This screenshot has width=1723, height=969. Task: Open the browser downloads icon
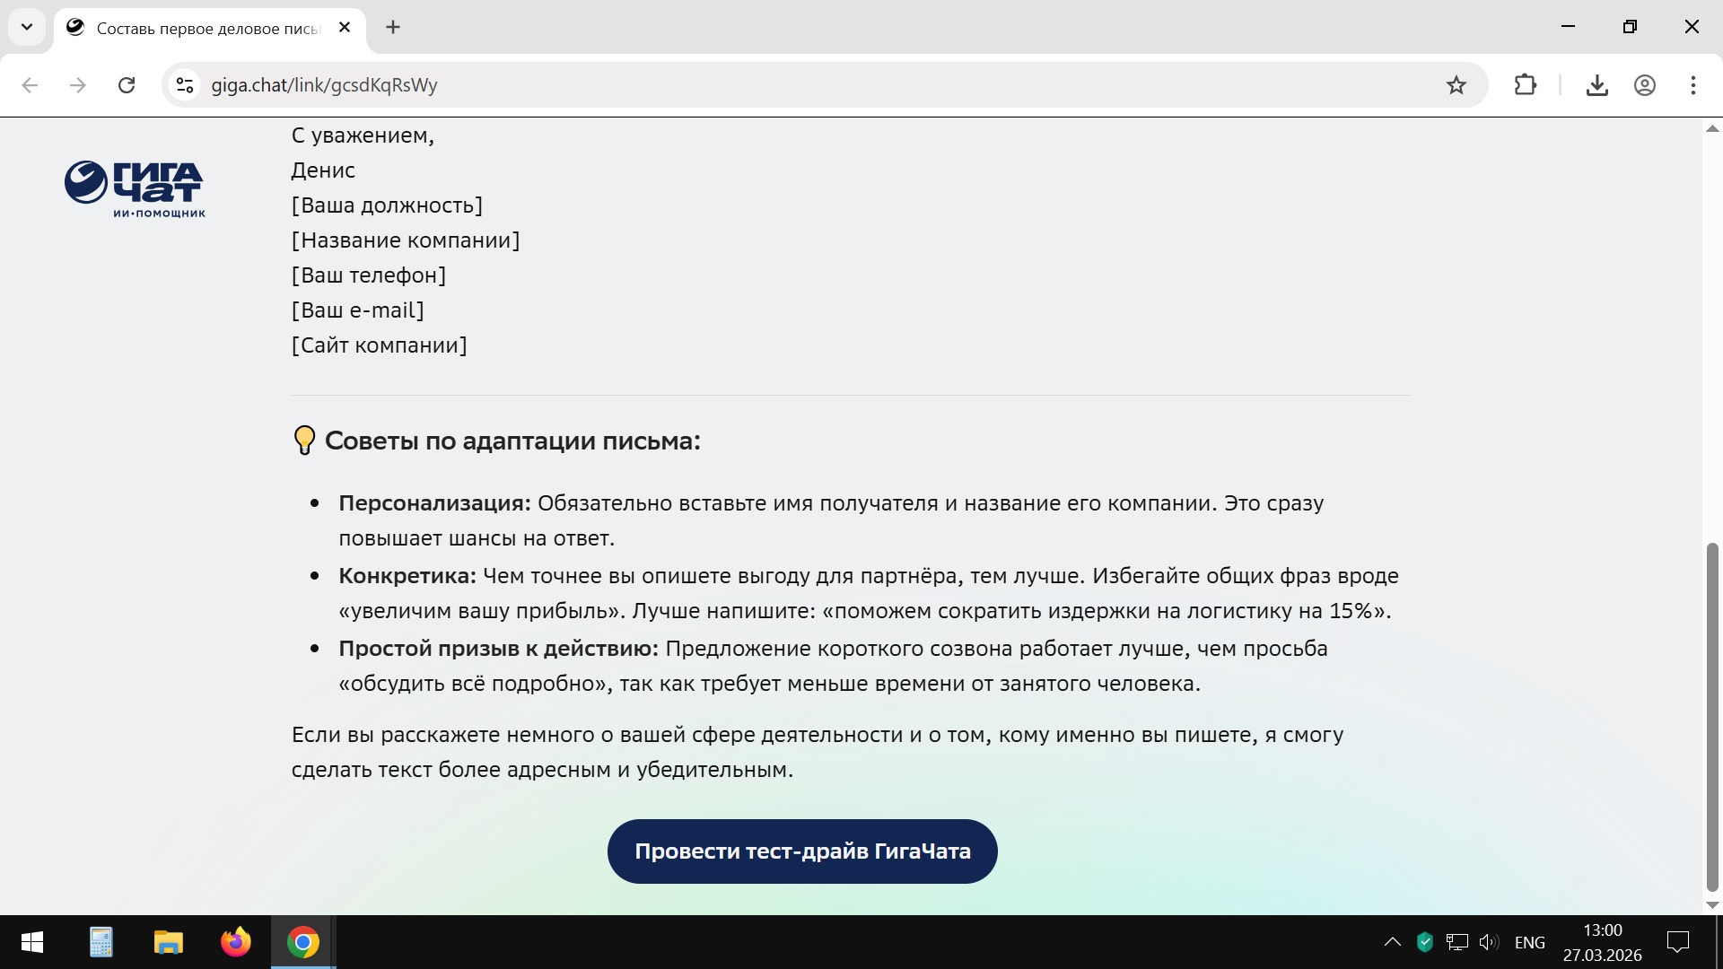[x=1596, y=85]
